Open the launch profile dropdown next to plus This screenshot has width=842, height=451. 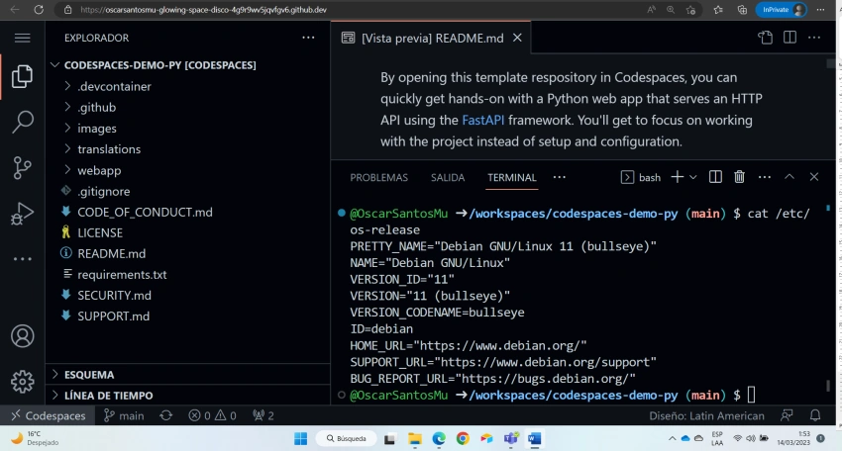(x=692, y=177)
